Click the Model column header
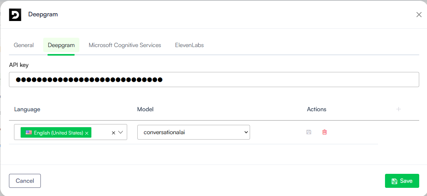Viewport: 427px width, 196px height. [x=145, y=109]
